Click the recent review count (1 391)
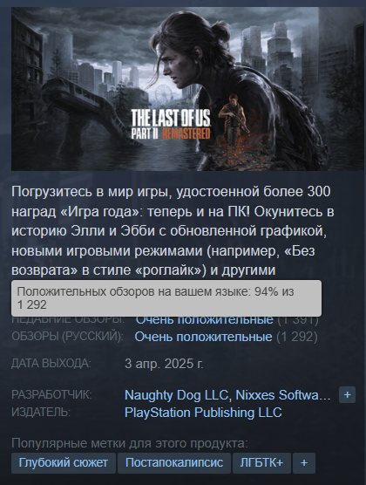The image size is (366, 485). click(x=298, y=320)
